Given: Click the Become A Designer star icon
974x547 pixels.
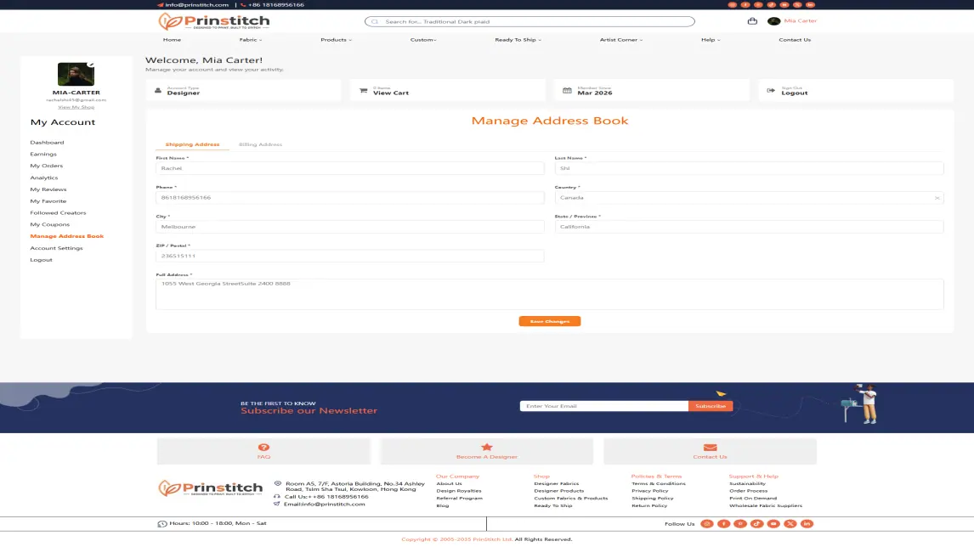Looking at the screenshot, I should tap(486, 447).
